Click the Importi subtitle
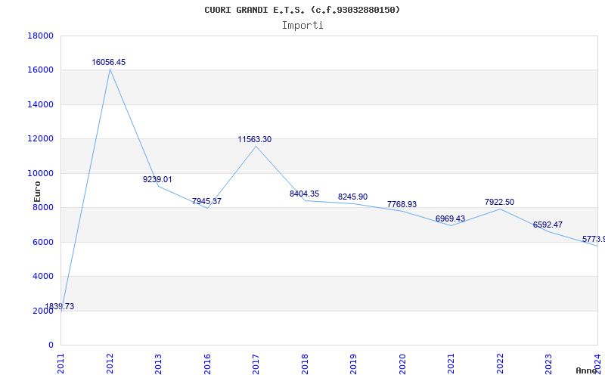Screen dimensions: 605x378 (302, 26)
